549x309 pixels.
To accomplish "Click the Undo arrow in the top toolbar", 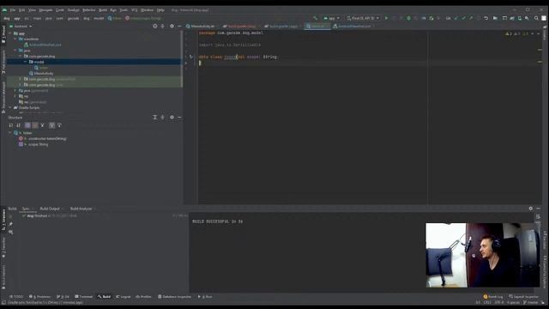I will pos(486,18).
